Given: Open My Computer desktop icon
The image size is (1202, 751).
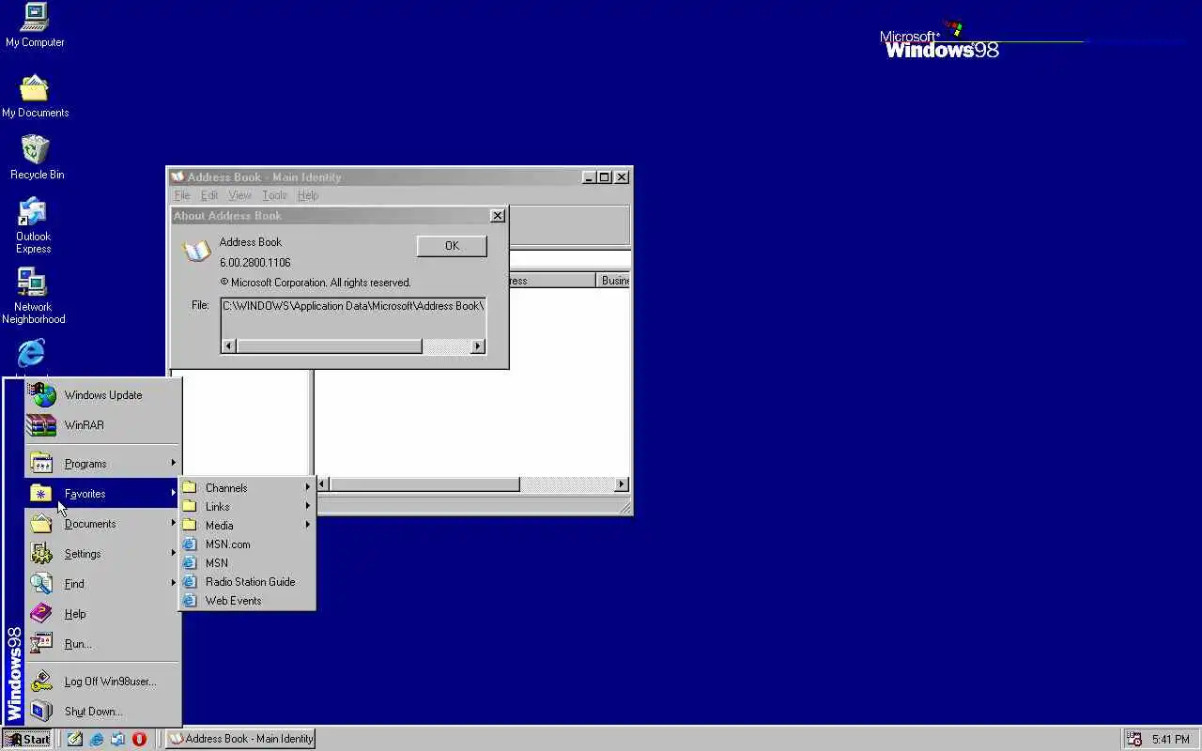Looking at the screenshot, I should pyautogui.click(x=35, y=25).
